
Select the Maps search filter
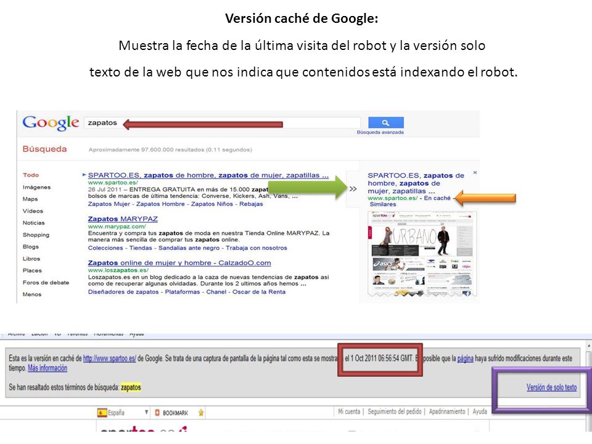pos(30,199)
